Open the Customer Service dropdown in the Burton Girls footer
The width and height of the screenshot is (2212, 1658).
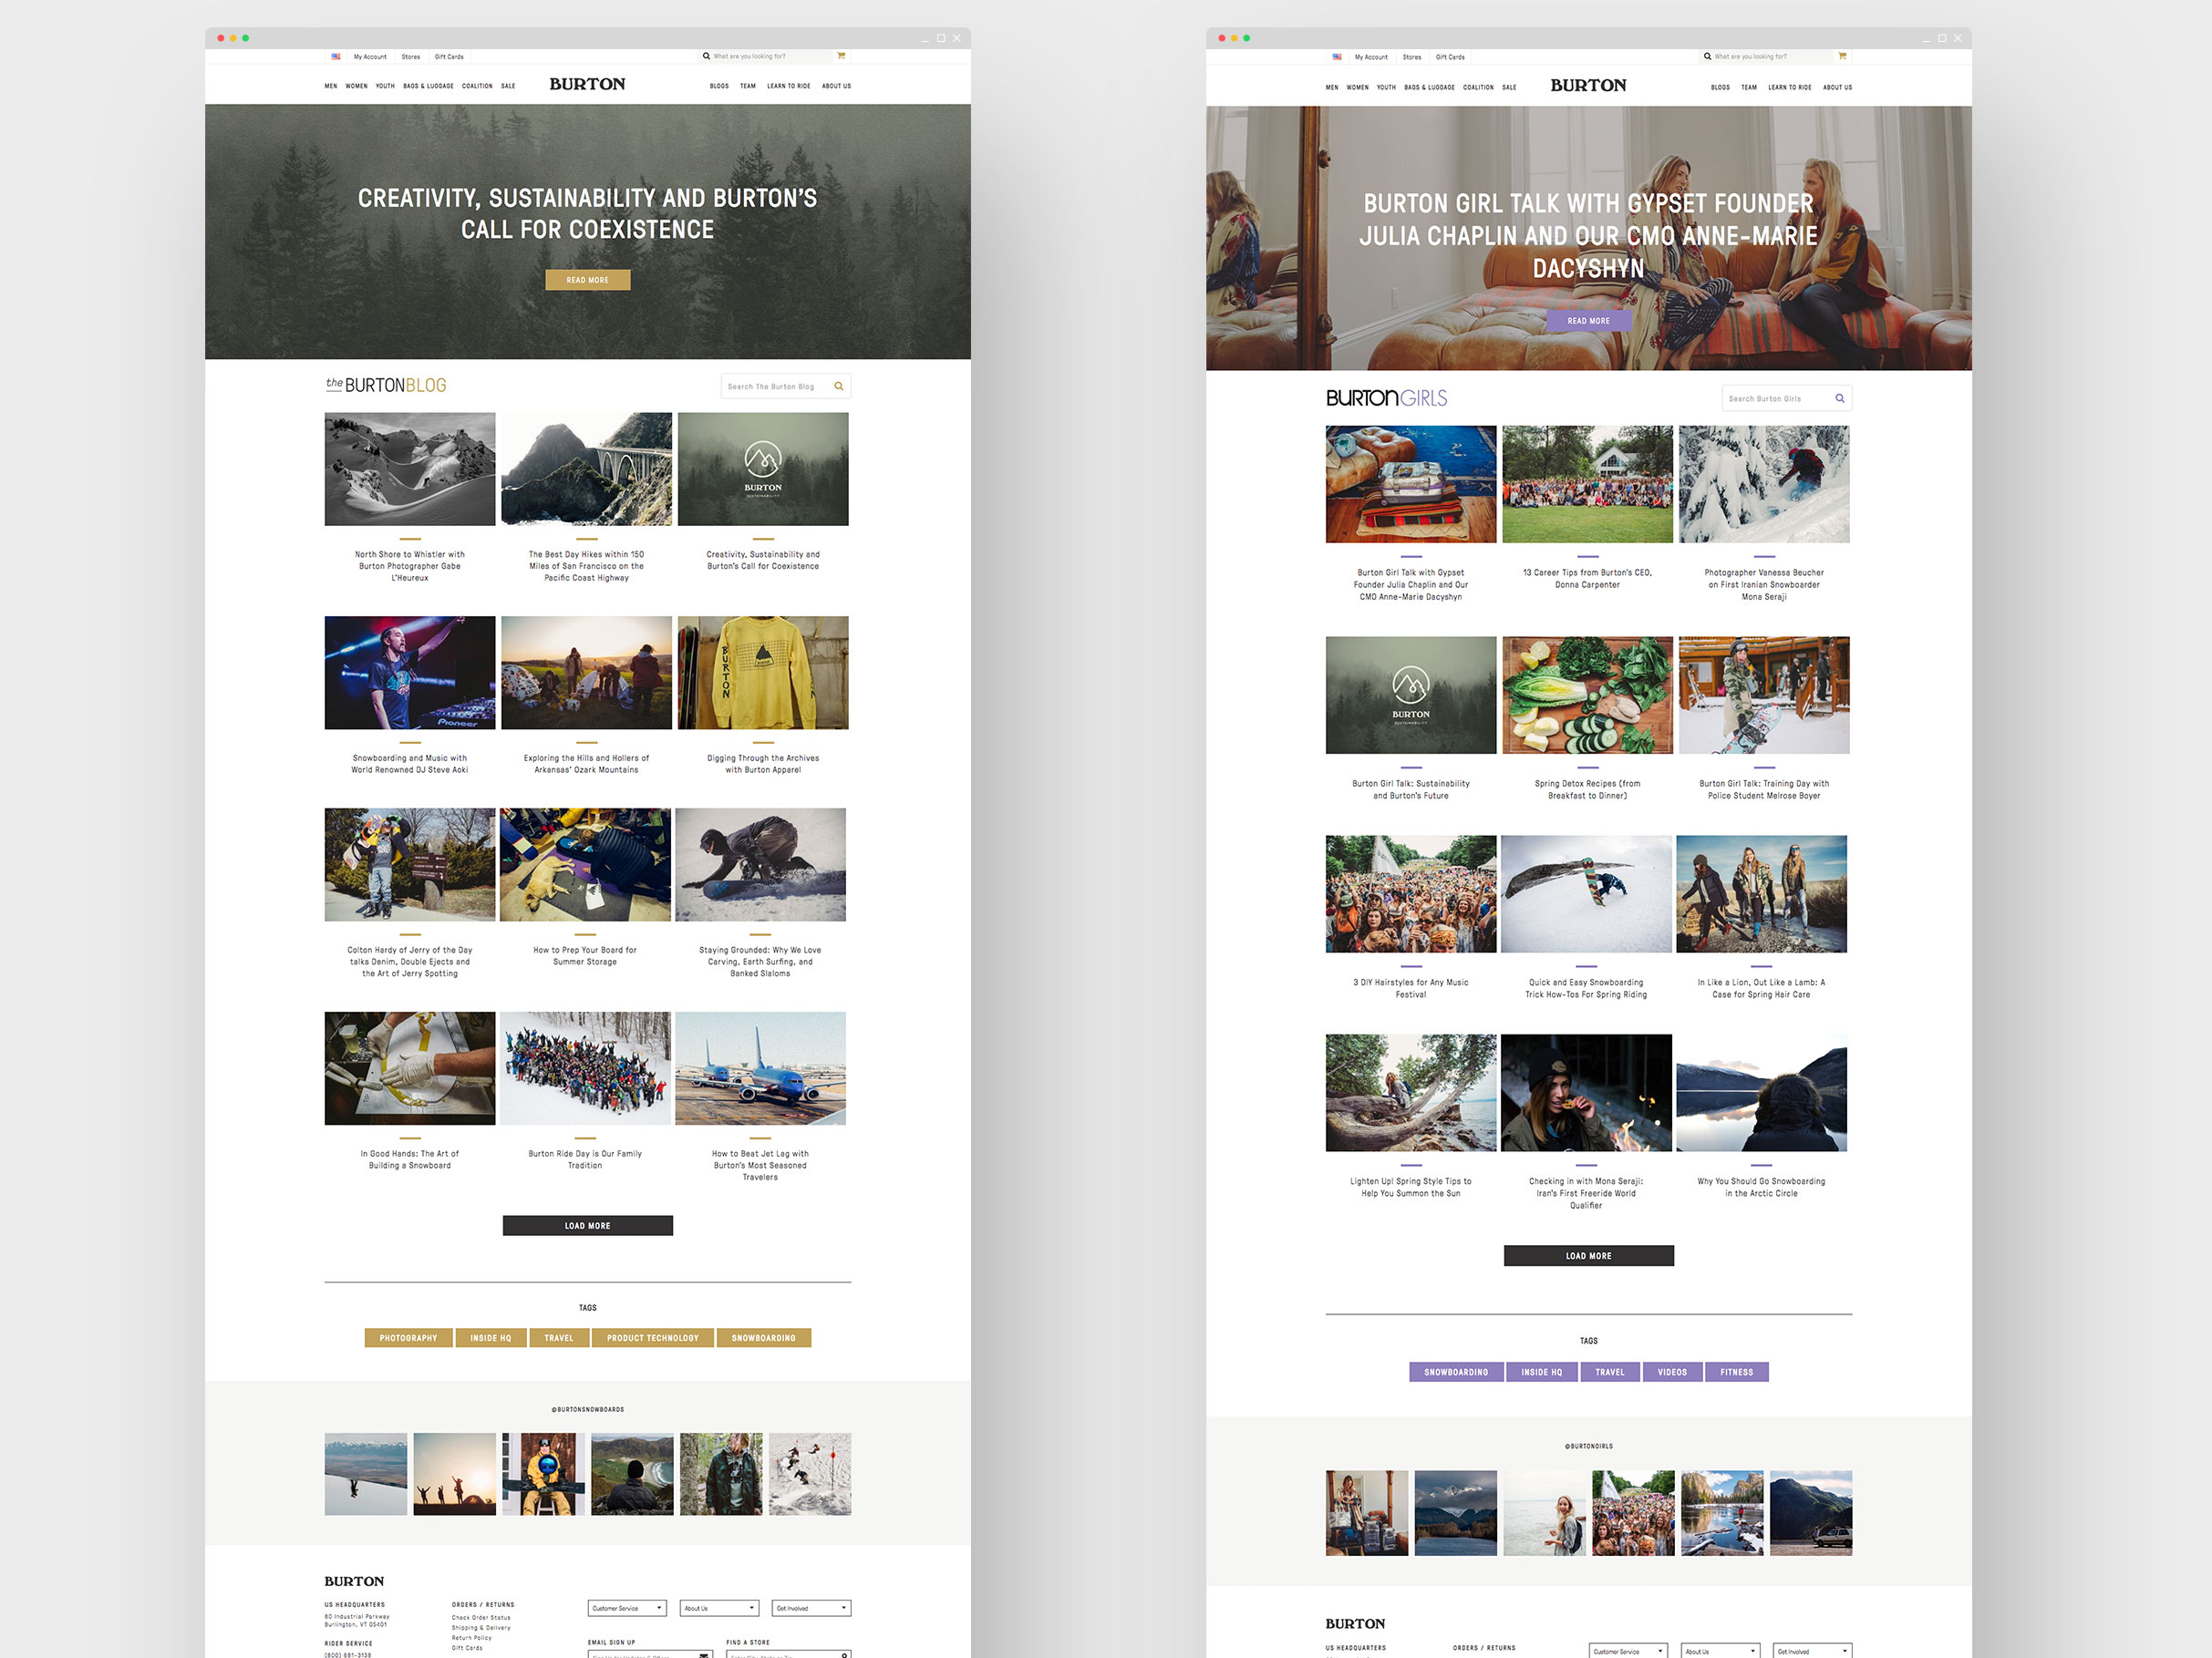tap(1628, 1651)
